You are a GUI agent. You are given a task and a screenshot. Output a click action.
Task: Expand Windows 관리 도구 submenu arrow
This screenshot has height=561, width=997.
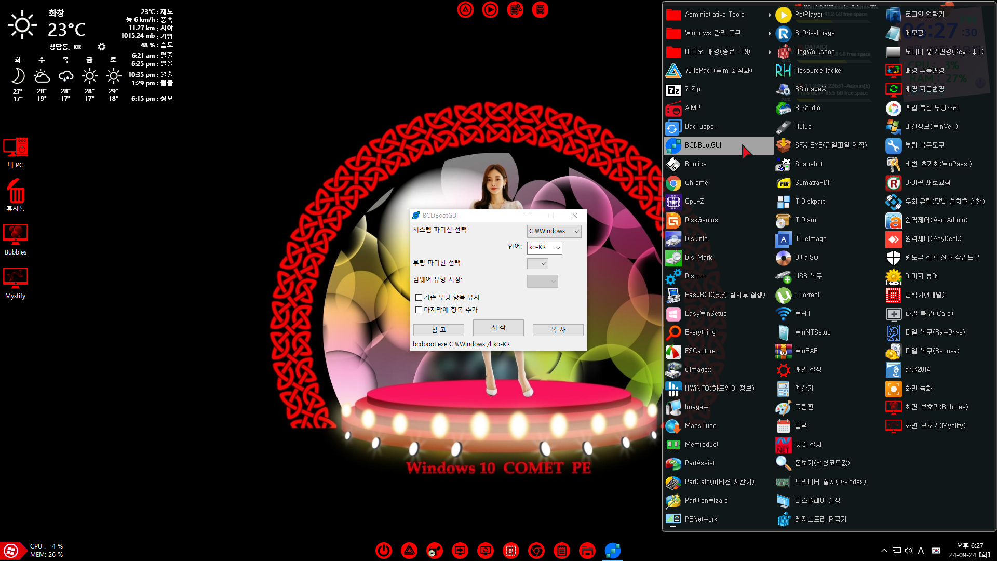(x=770, y=33)
